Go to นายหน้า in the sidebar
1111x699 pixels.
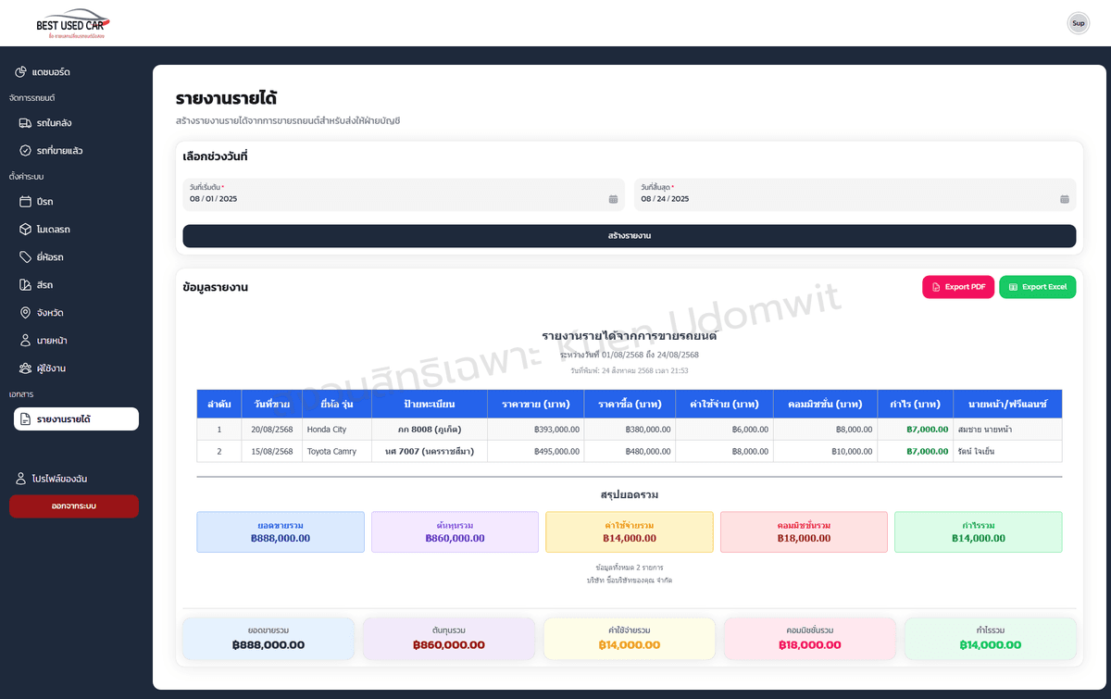coord(76,341)
